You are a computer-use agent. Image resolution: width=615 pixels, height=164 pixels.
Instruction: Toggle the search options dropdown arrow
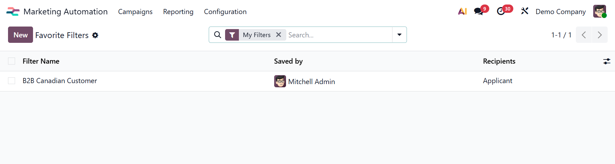399,35
